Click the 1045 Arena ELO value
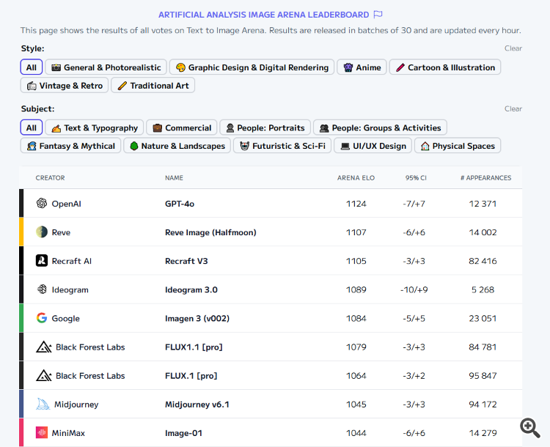Screen dimensions: 550x447 click(x=356, y=404)
